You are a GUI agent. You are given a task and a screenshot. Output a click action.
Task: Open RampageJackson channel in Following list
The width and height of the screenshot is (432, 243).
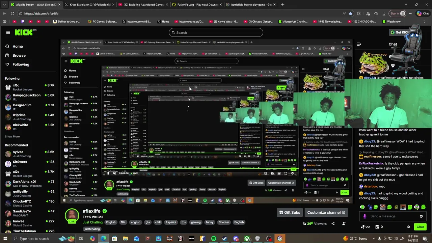[30, 97]
